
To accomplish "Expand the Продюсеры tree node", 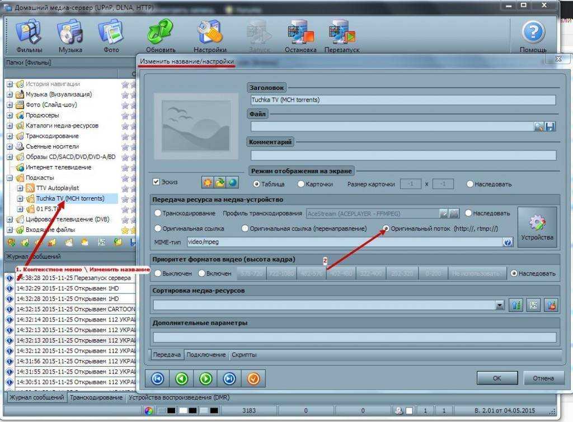I will pyautogui.click(x=10, y=115).
